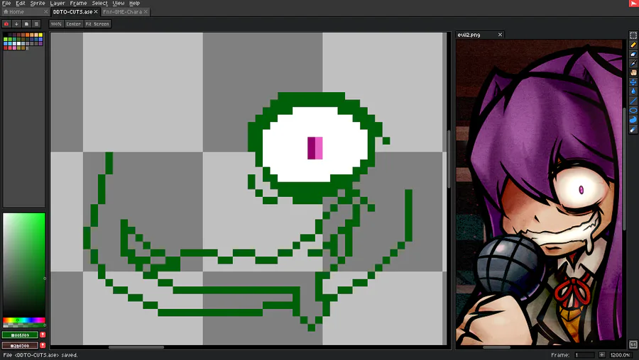The image size is (639, 360).
Task: Click the canvas horizontal scrollbar
Action: tap(136, 347)
